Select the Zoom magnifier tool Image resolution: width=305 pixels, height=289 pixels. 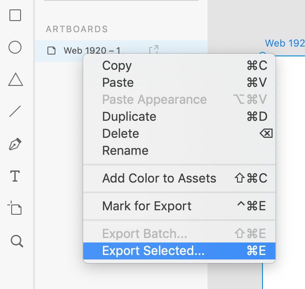[16, 241]
